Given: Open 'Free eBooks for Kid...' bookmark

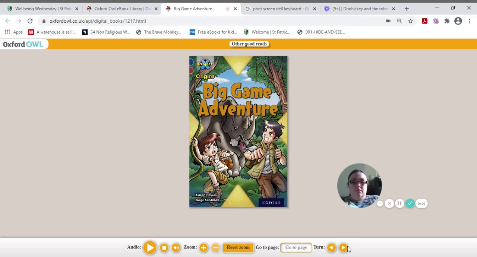Looking at the screenshot, I should 214,32.
